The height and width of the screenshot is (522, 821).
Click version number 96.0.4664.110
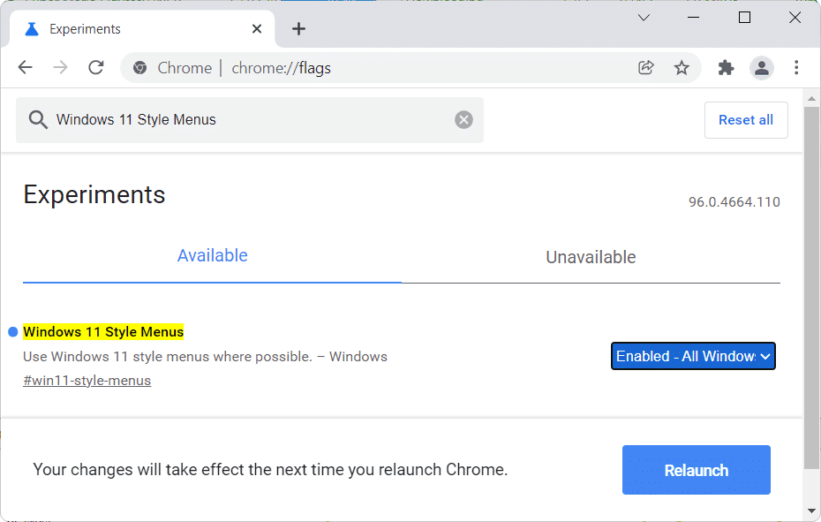(734, 202)
